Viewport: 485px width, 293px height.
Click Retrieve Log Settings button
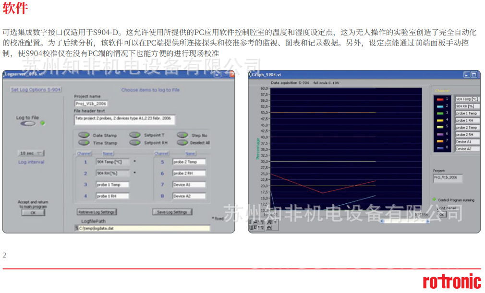pyautogui.click(x=97, y=212)
